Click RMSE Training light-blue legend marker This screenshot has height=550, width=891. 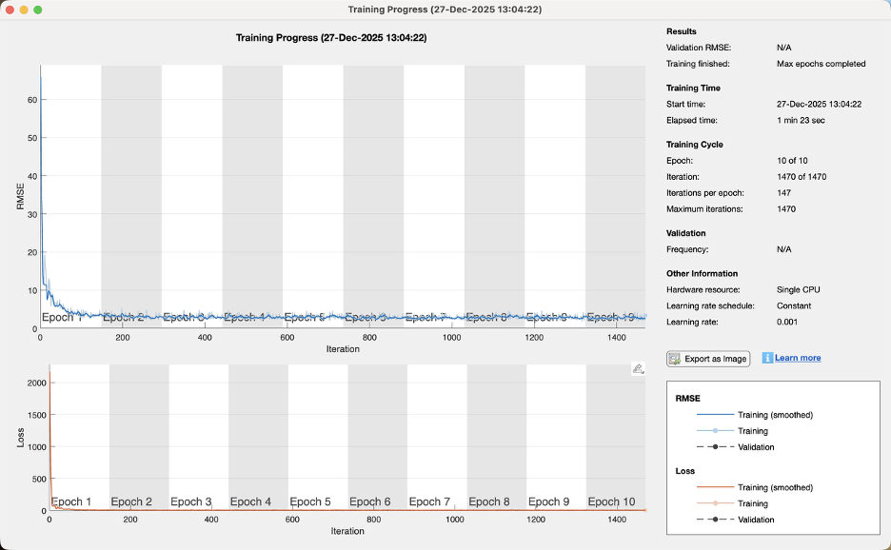click(715, 431)
